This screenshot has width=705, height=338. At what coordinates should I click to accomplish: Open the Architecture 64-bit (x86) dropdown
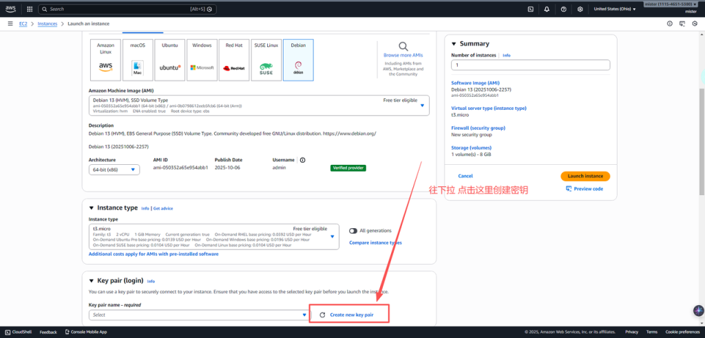[114, 170]
